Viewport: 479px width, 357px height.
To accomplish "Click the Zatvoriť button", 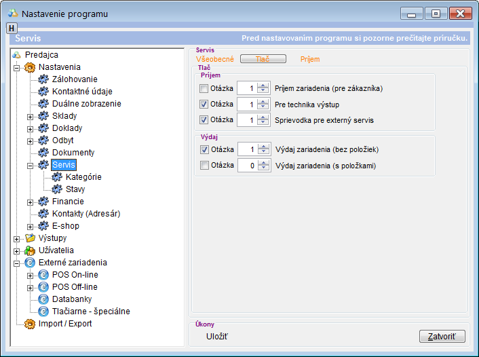I will point(442,336).
